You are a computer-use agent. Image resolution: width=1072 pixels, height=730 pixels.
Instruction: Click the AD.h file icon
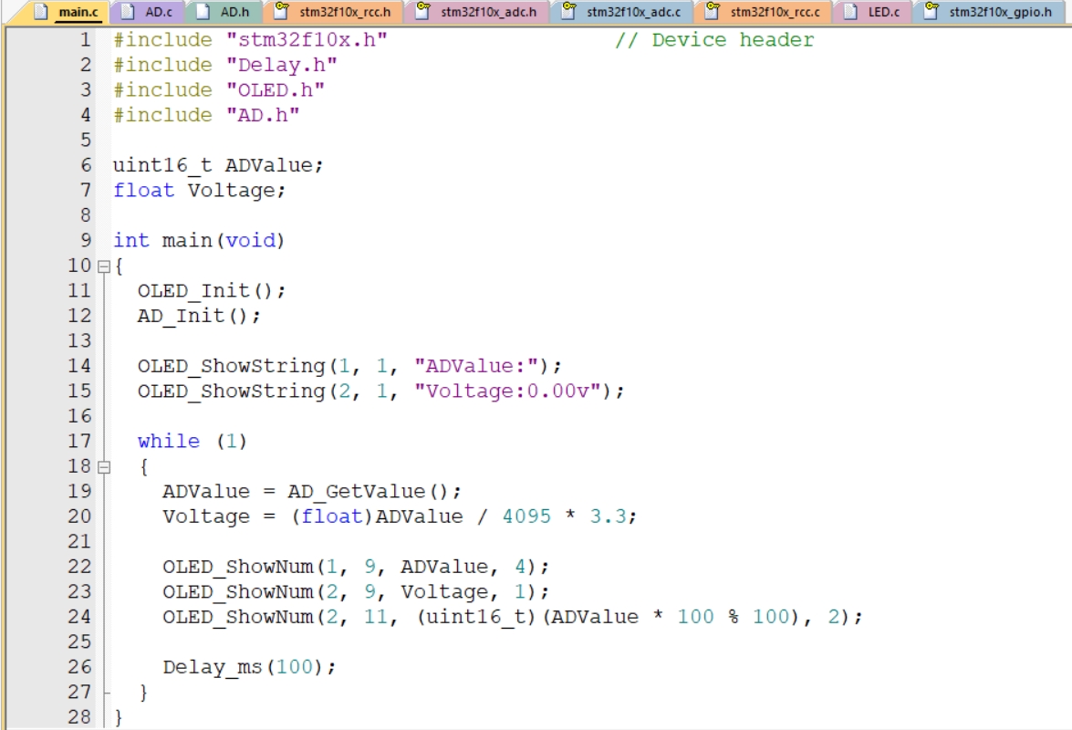pos(203,12)
